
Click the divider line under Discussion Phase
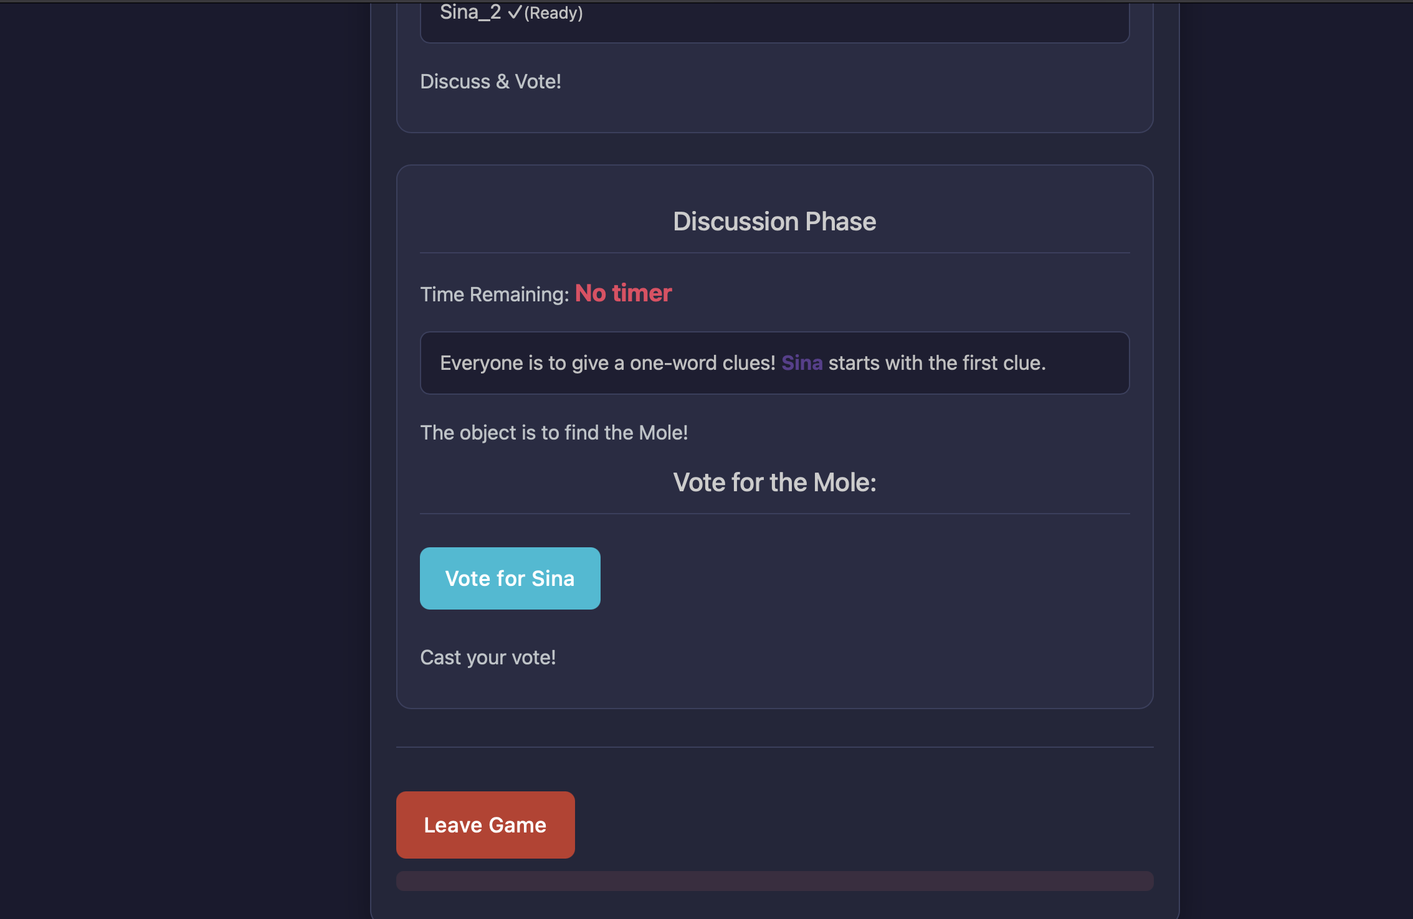click(x=774, y=253)
